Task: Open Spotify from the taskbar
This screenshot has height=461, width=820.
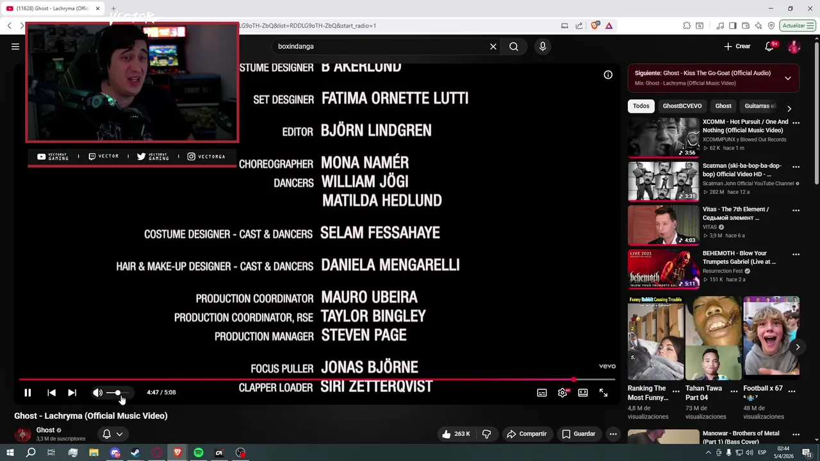Action: 199,453
